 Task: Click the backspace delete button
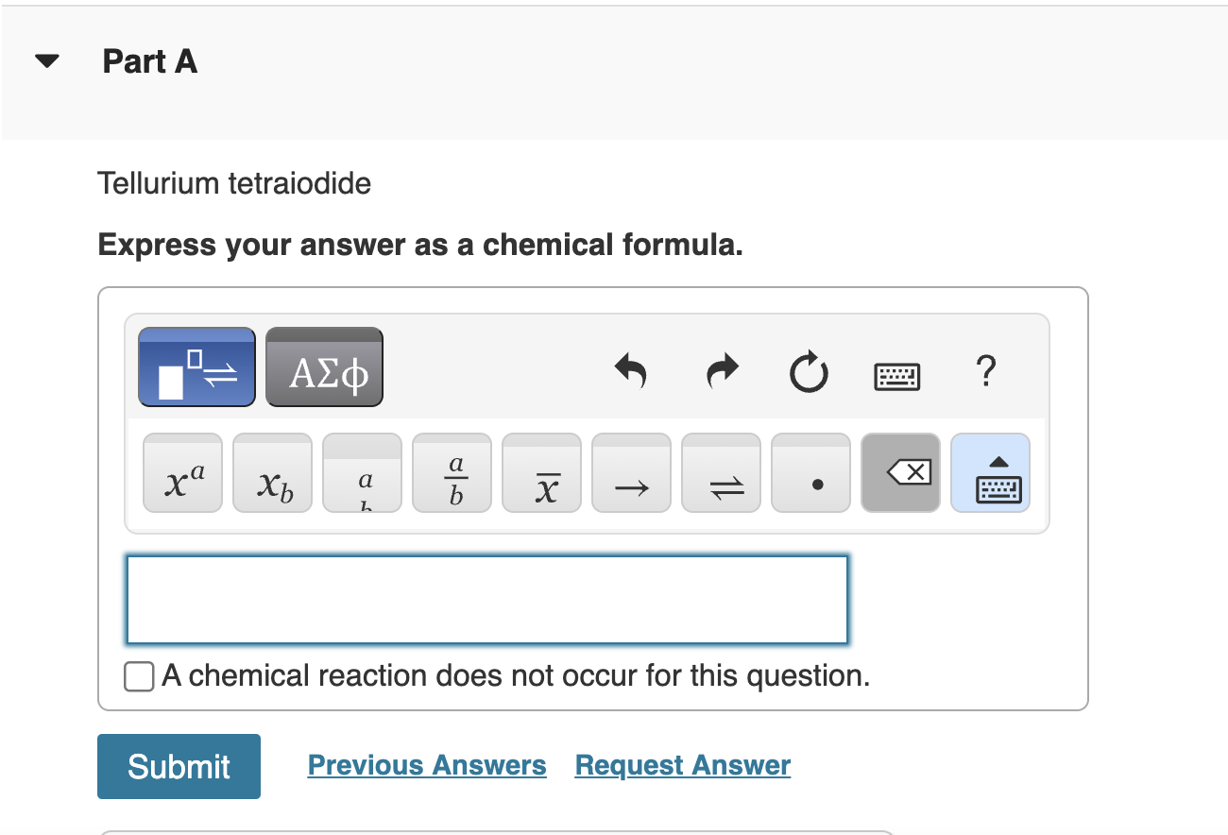pos(900,473)
